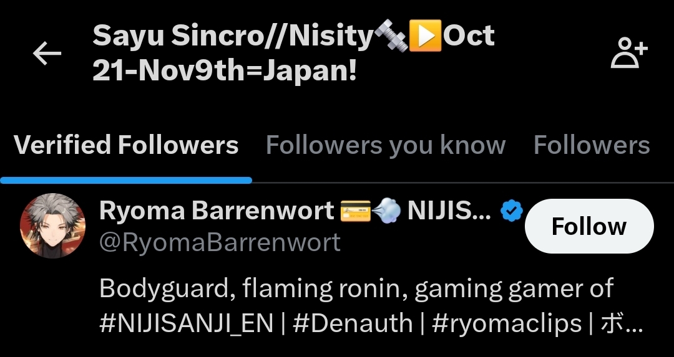Open the @RyomaBarrenwort handle
Viewport: 674px width, 357px height.
coord(220,242)
